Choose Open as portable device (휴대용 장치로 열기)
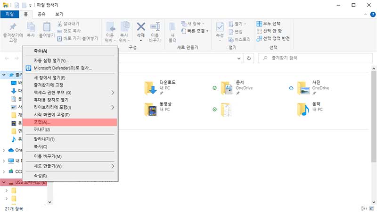Image resolution: width=377 pixels, height=213 pixels. pos(70,100)
